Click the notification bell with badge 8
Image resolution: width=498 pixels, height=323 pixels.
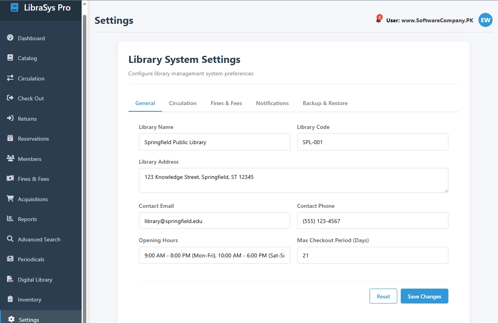coord(378,20)
